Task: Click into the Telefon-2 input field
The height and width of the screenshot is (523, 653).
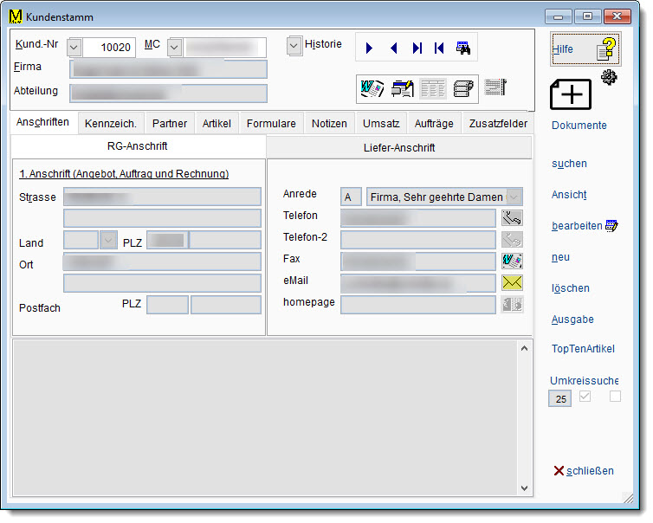Action: (417, 239)
